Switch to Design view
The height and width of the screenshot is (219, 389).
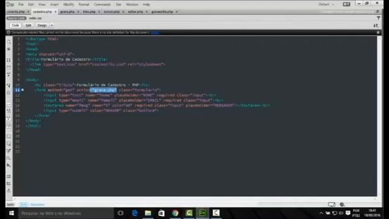click(x=42, y=26)
